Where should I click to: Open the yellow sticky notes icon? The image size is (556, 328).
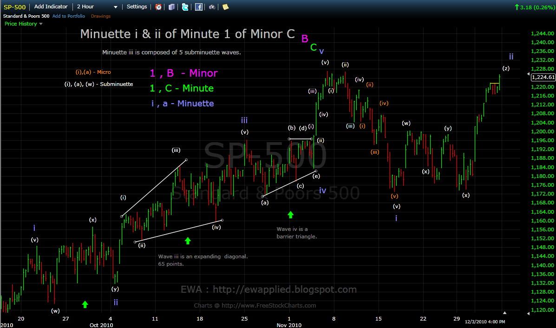[x=226, y=7]
